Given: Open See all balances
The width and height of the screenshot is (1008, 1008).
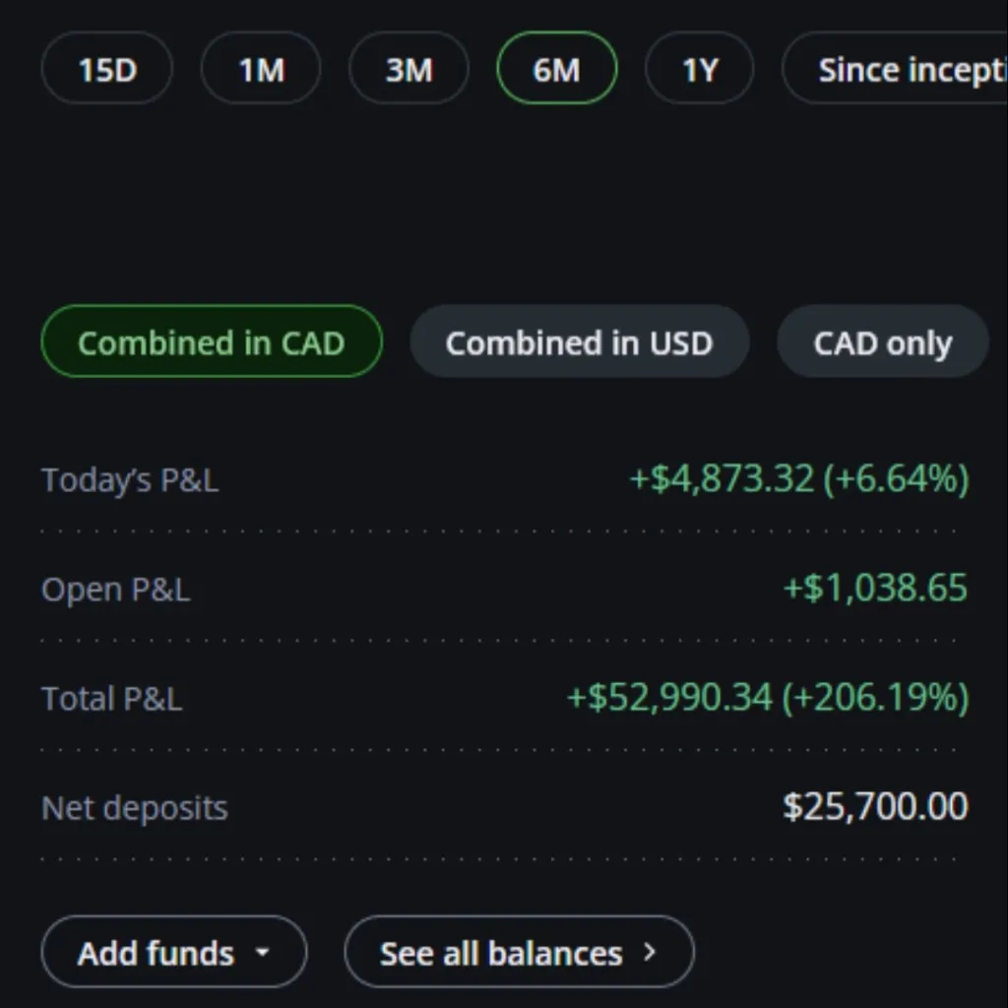Looking at the screenshot, I should point(520,952).
